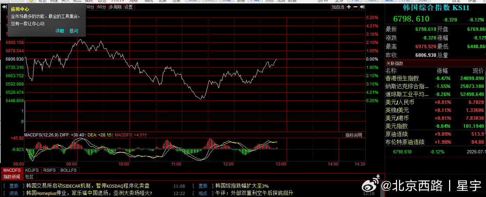Click the 5.26% top percent axis label
Image resolution: width=486 pixels, height=197 pixels.
click(372, 18)
